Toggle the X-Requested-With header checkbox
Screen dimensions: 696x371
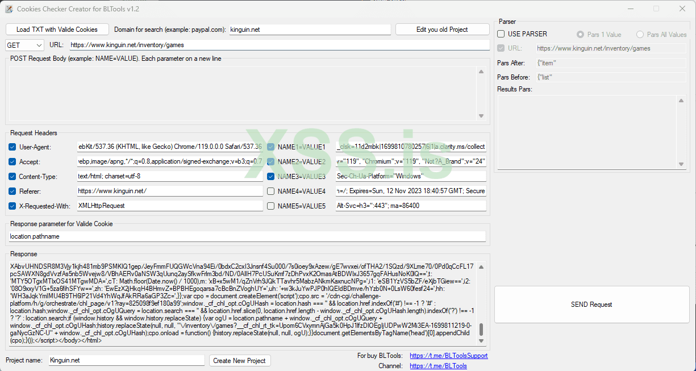point(12,206)
